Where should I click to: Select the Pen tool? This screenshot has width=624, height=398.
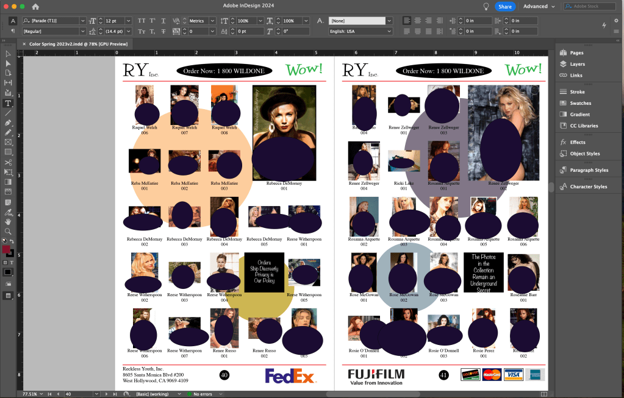8,123
